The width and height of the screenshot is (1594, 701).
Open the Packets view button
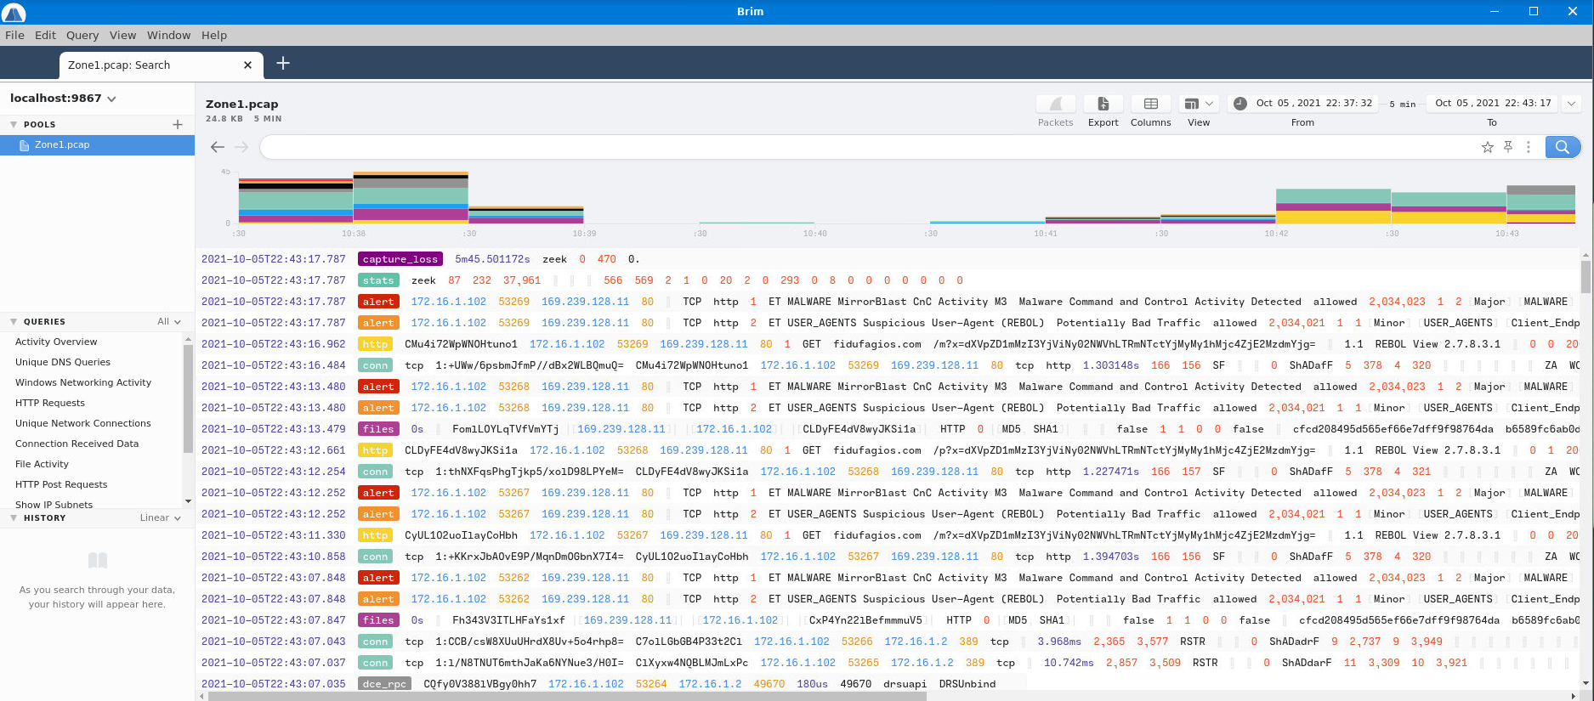pos(1055,104)
